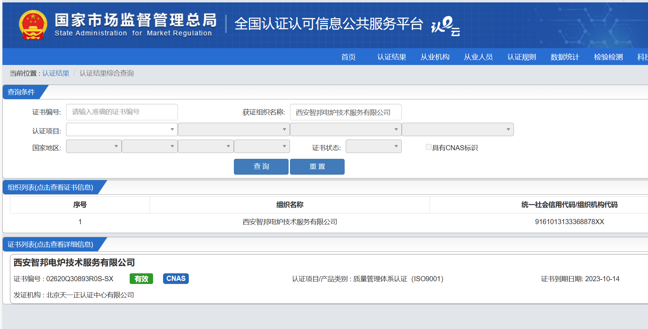648x329 pixels.
Task: Click the 全国认证认可信息公共服务平台 title
Action: 329,24
